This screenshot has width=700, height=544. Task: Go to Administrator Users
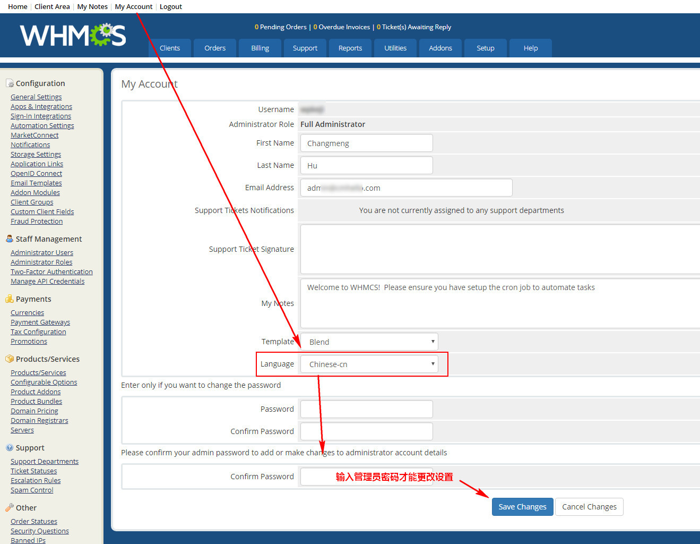pos(42,253)
